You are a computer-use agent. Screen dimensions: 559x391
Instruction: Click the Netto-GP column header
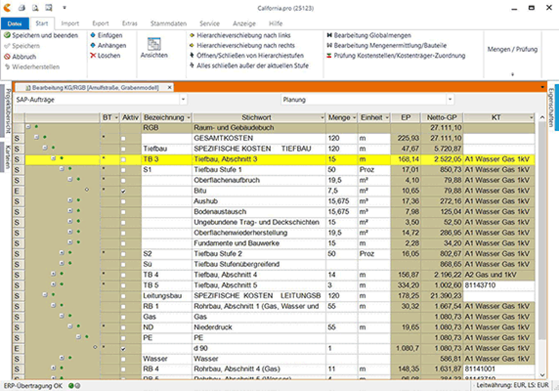coord(441,118)
